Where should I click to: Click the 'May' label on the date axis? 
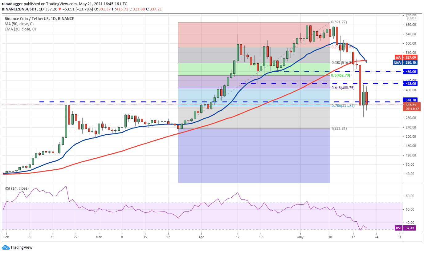click(x=301, y=237)
